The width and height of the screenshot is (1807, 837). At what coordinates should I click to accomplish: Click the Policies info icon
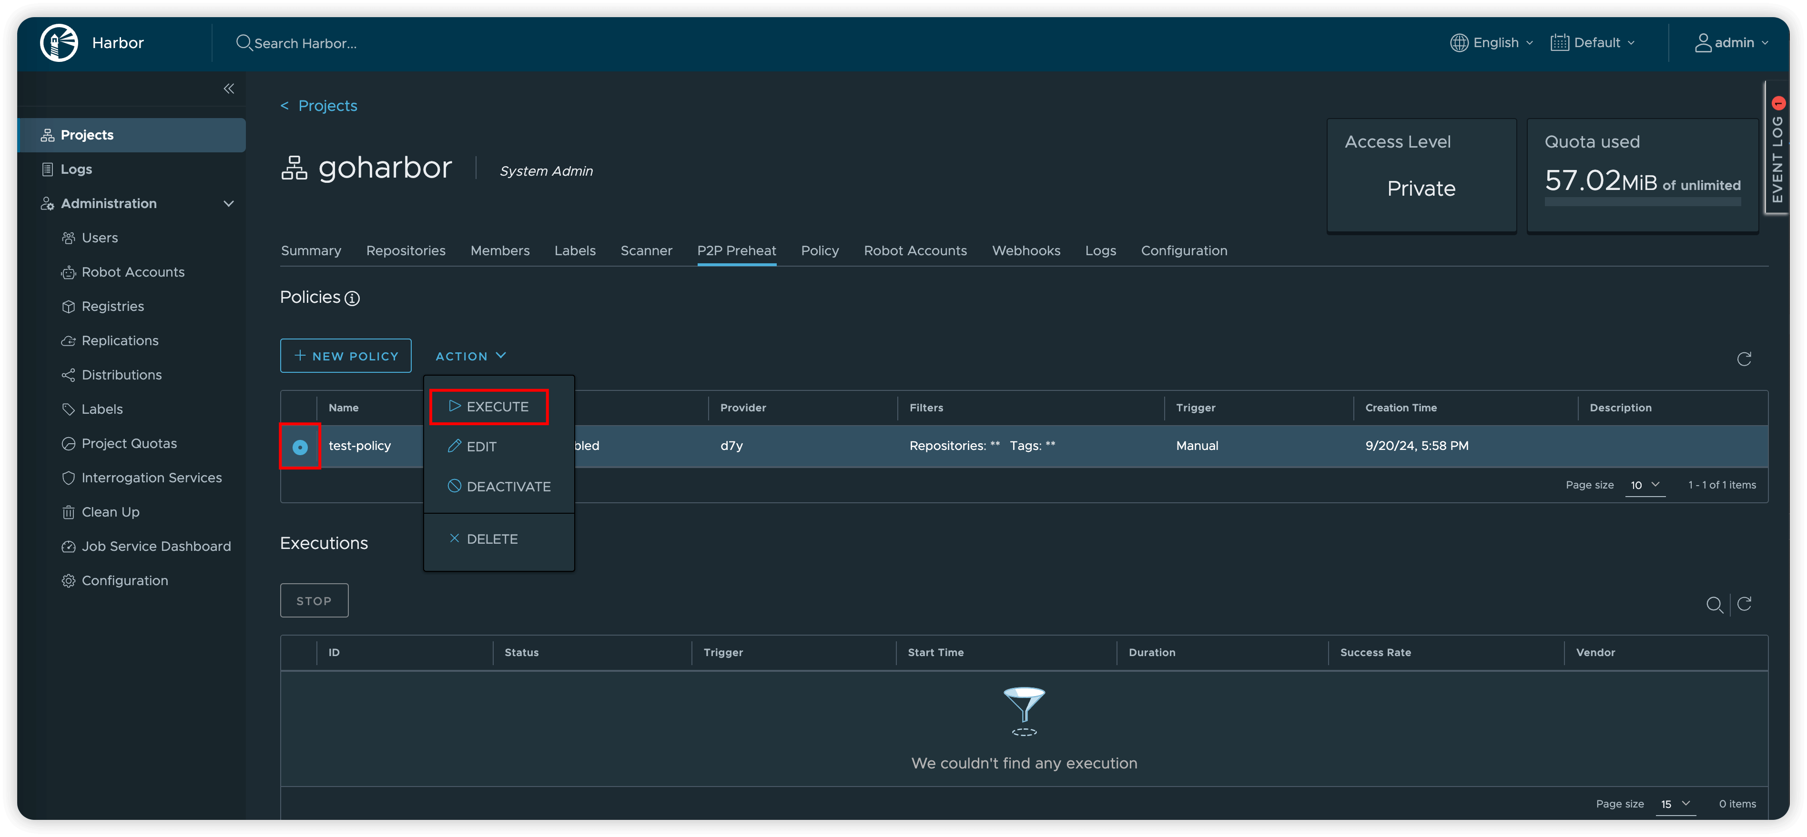(x=353, y=299)
